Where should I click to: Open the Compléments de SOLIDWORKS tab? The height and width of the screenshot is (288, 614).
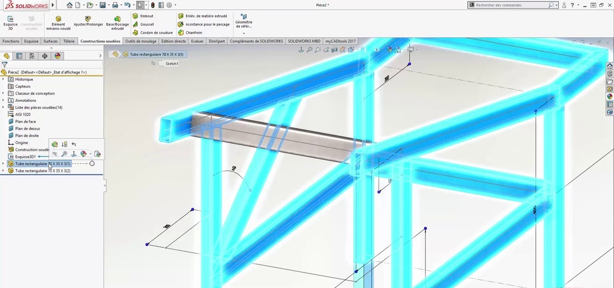click(x=256, y=41)
